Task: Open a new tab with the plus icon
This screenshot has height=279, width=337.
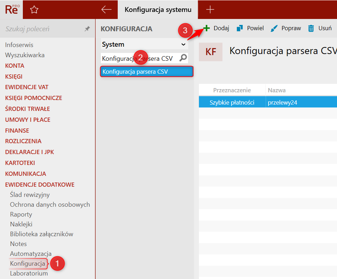Action: (210, 10)
